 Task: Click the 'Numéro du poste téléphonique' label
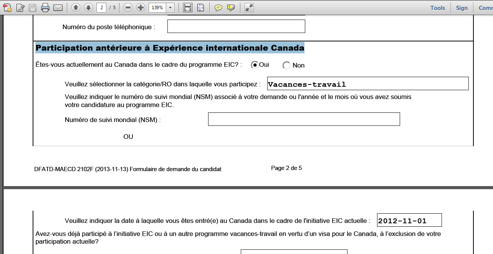(109, 27)
